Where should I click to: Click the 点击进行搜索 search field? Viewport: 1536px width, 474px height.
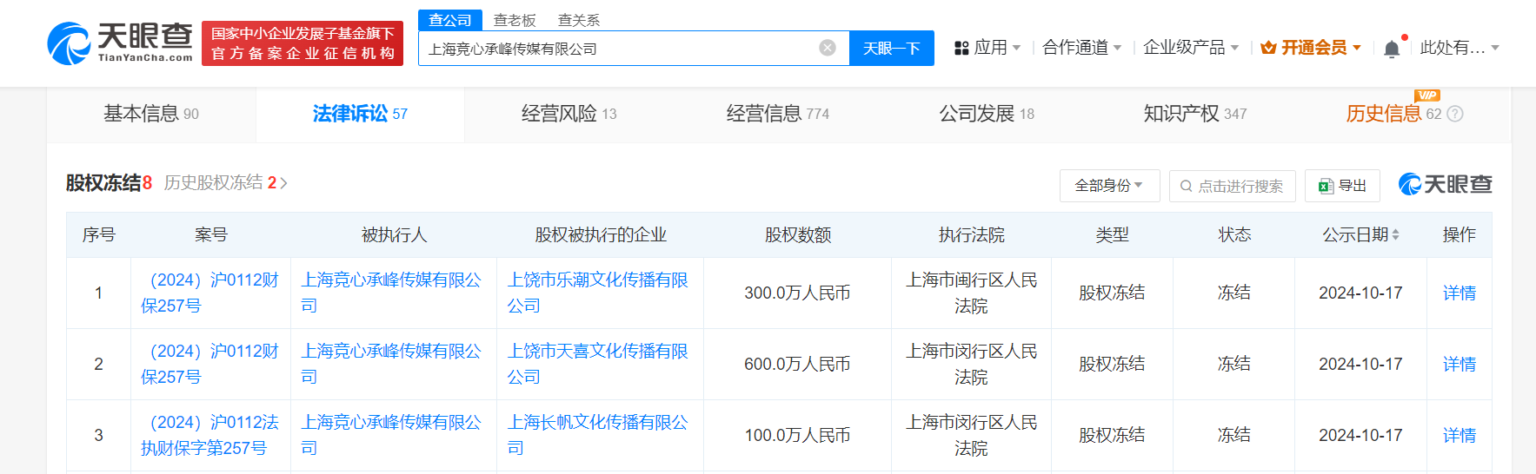[1233, 186]
